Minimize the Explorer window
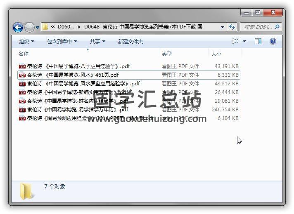The height and width of the screenshot is (214, 294). tap(247, 13)
